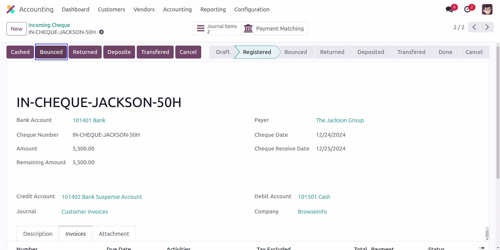Open The Jackson Group payer link
This screenshot has height=250, width=500.
coord(340,120)
